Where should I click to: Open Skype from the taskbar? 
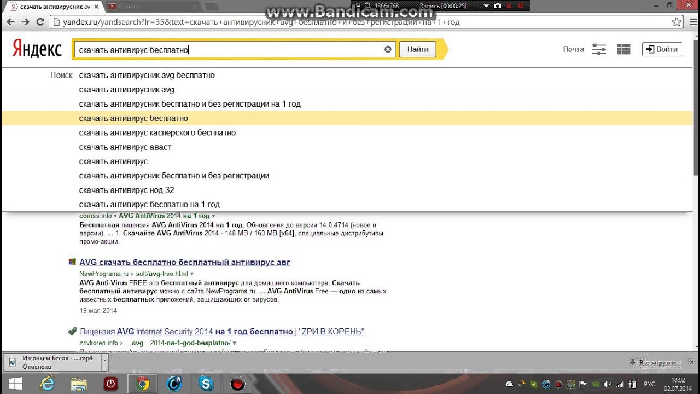pyautogui.click(x=206, y=384)
